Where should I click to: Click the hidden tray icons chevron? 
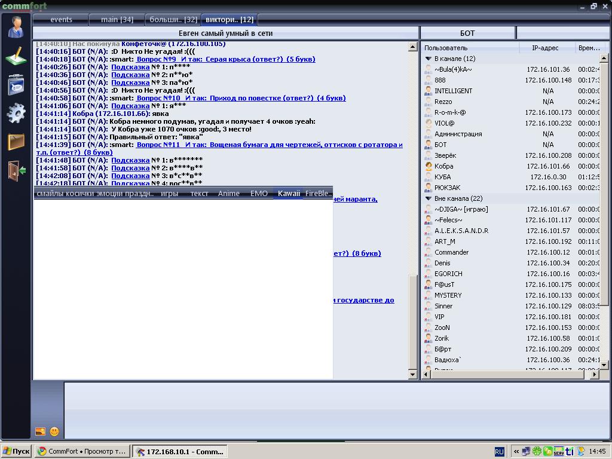coord(516,452)
